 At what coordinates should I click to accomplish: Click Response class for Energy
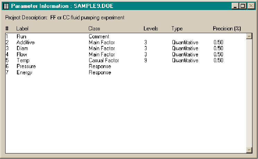[100, 73]
